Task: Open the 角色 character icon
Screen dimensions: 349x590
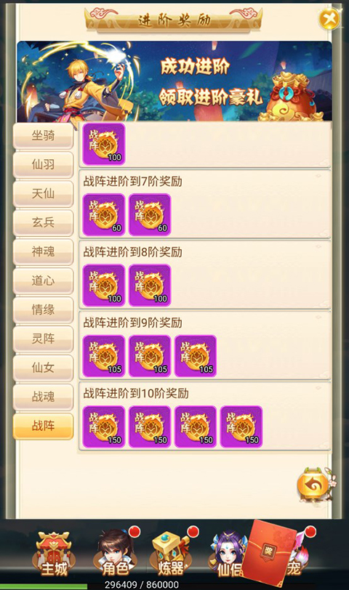Action: tap(115, 553)
